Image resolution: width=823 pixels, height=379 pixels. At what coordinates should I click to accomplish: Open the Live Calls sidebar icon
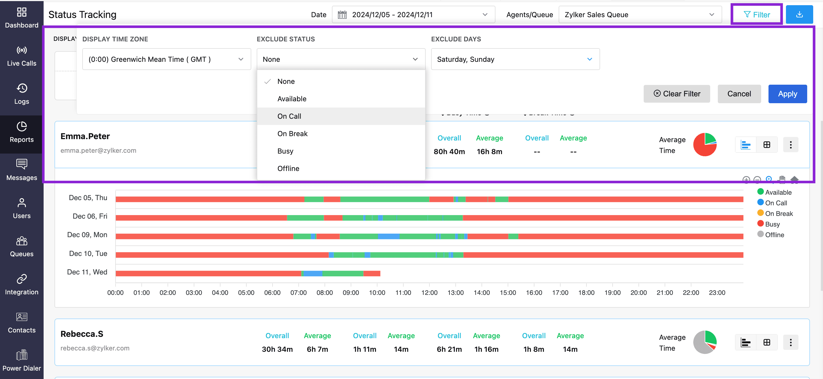click(x=22, y=56)
